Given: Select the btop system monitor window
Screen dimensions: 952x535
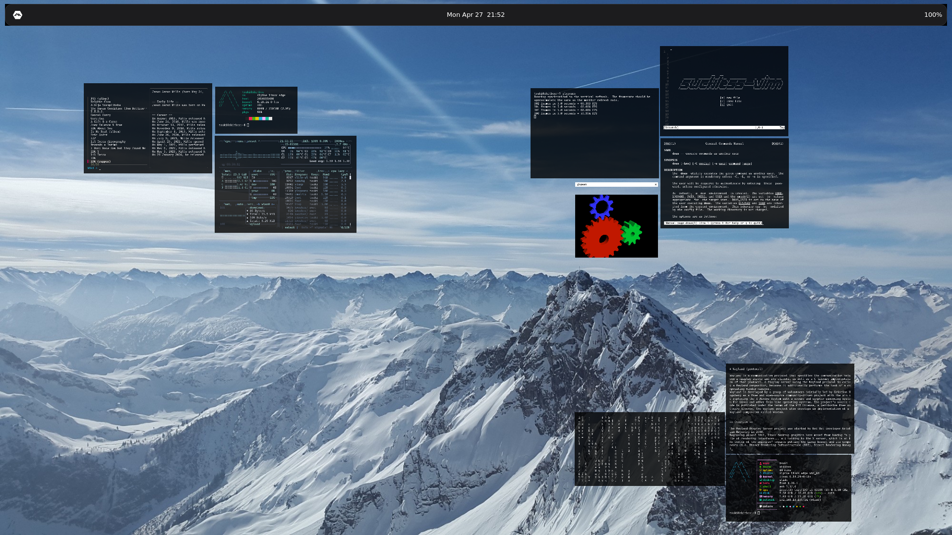Looking at the screenshot, I should (x=285, y=184).
